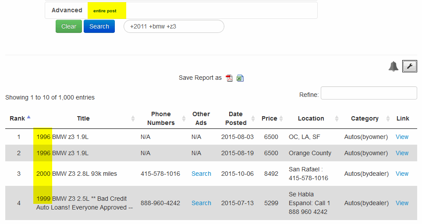Open alert bell notifications
Viewport: 422px width, 224px height.
(x=393, y=66)
